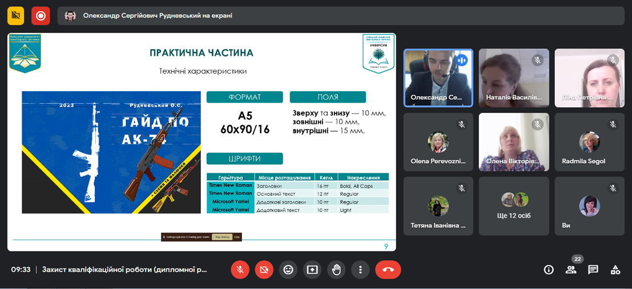This screenshot has width=632, height=289.
Task: Click Radmila Segol participant tile
Action: click(590, 142)
